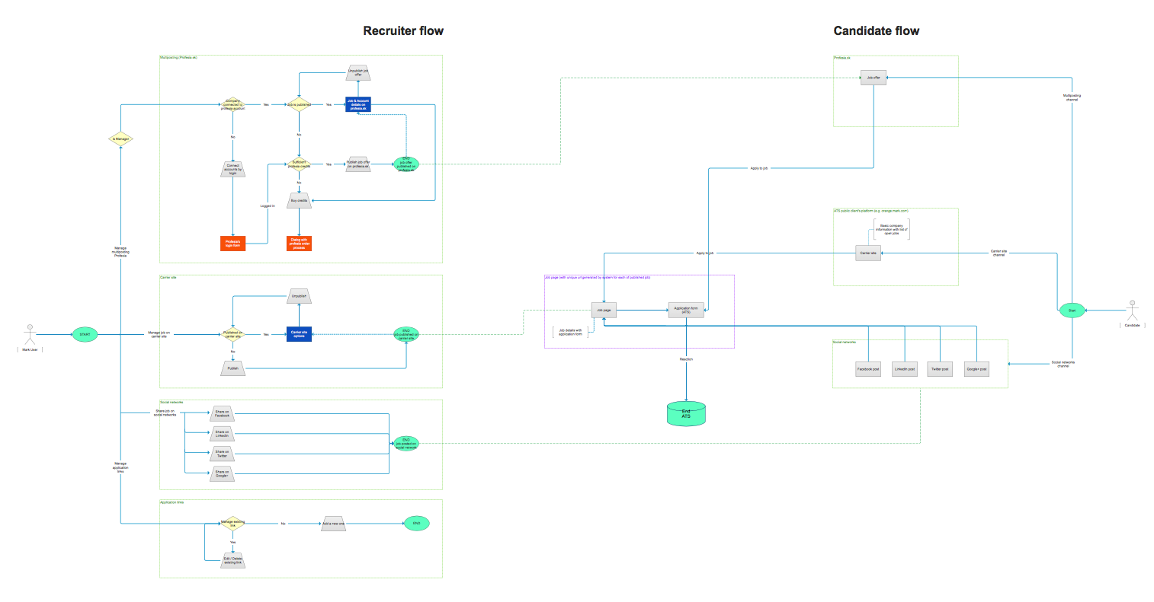Click 'Manage job on carrier site' label

[x=159, y=334]
